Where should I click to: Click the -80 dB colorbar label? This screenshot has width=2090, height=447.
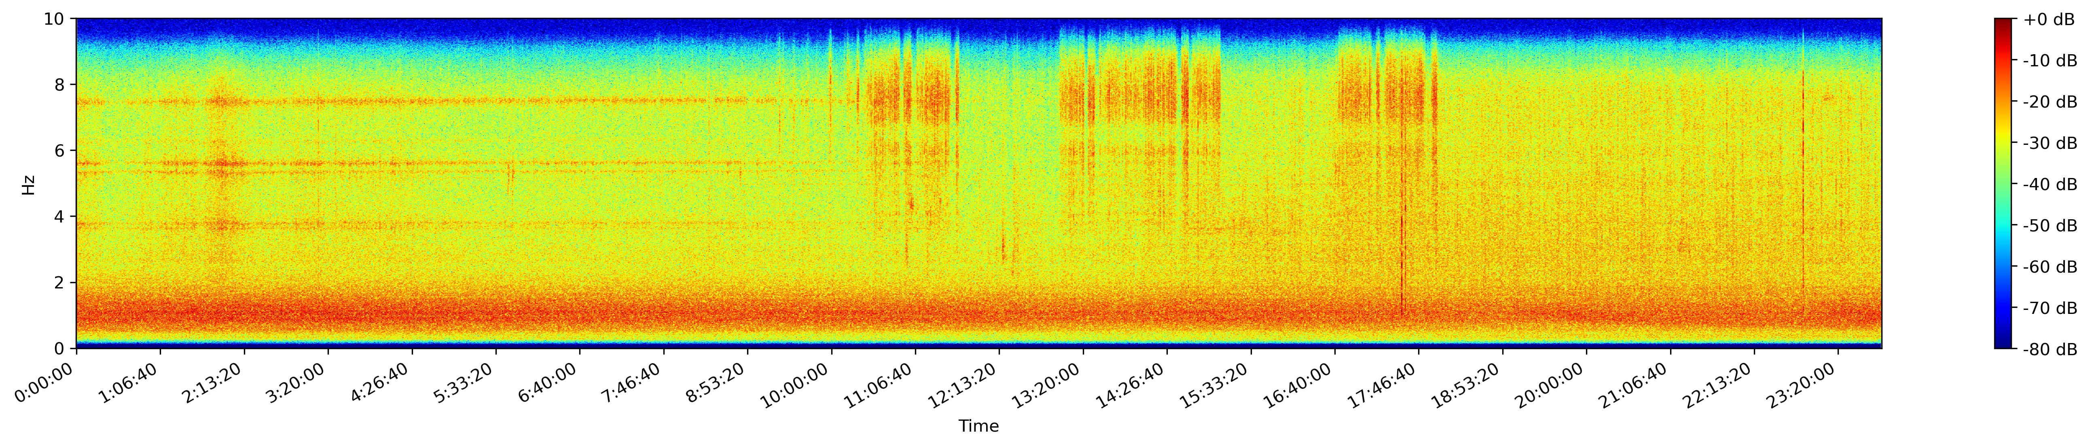tap(2050, 350)
